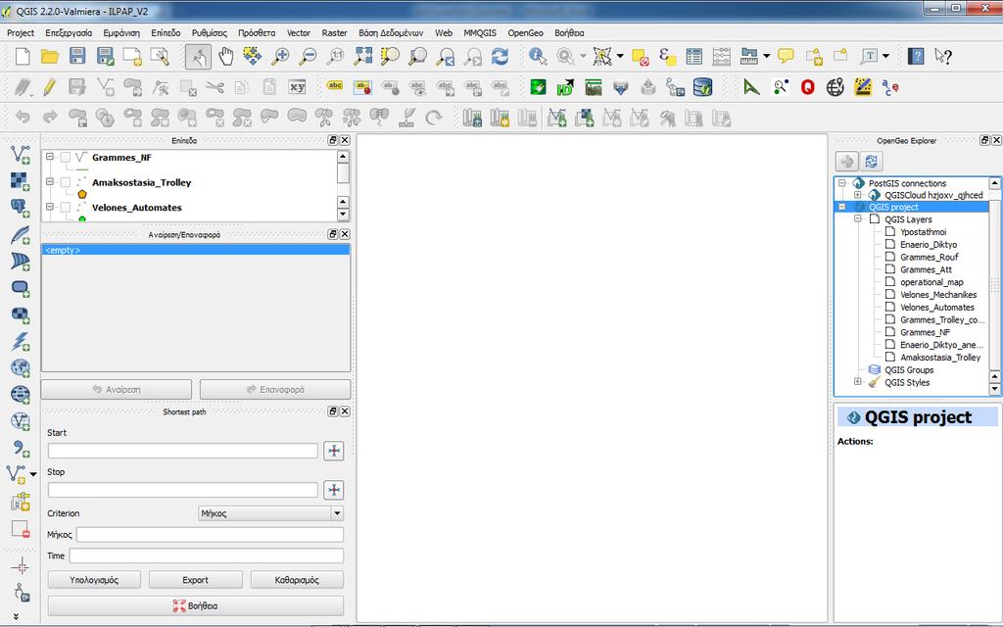The width and height of the screenshot is (1003, 627).
Task: Refresh the map canvas
Action: (x=500, y=56)
